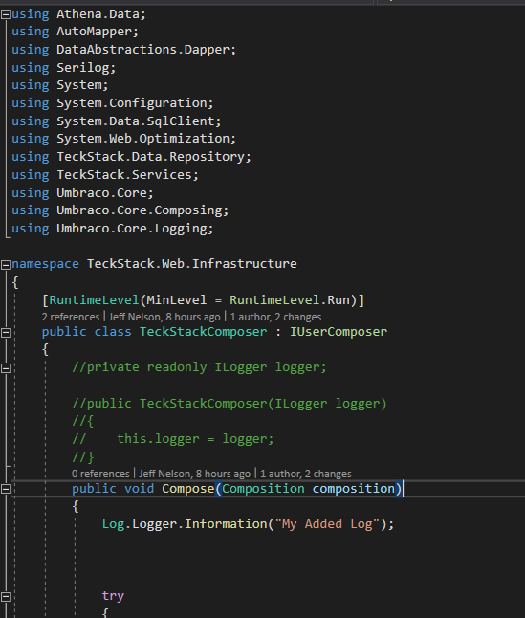Click 'TeckStack.Data.Repository' using directive
Screen dimensions: 525x618
click(x=150, y=157)
